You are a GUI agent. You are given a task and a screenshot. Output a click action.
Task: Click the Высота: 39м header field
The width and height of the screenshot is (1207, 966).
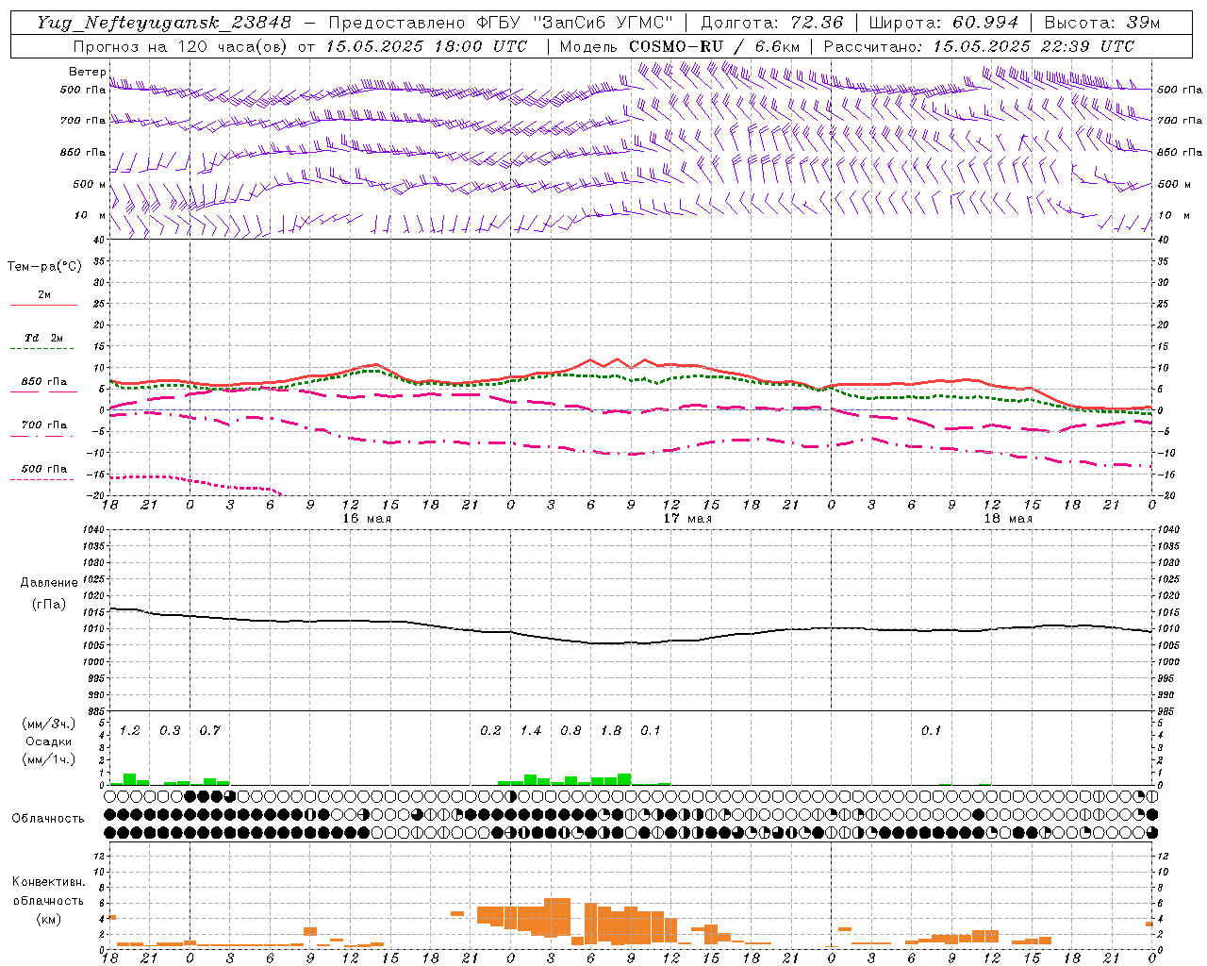[1102, 23]
